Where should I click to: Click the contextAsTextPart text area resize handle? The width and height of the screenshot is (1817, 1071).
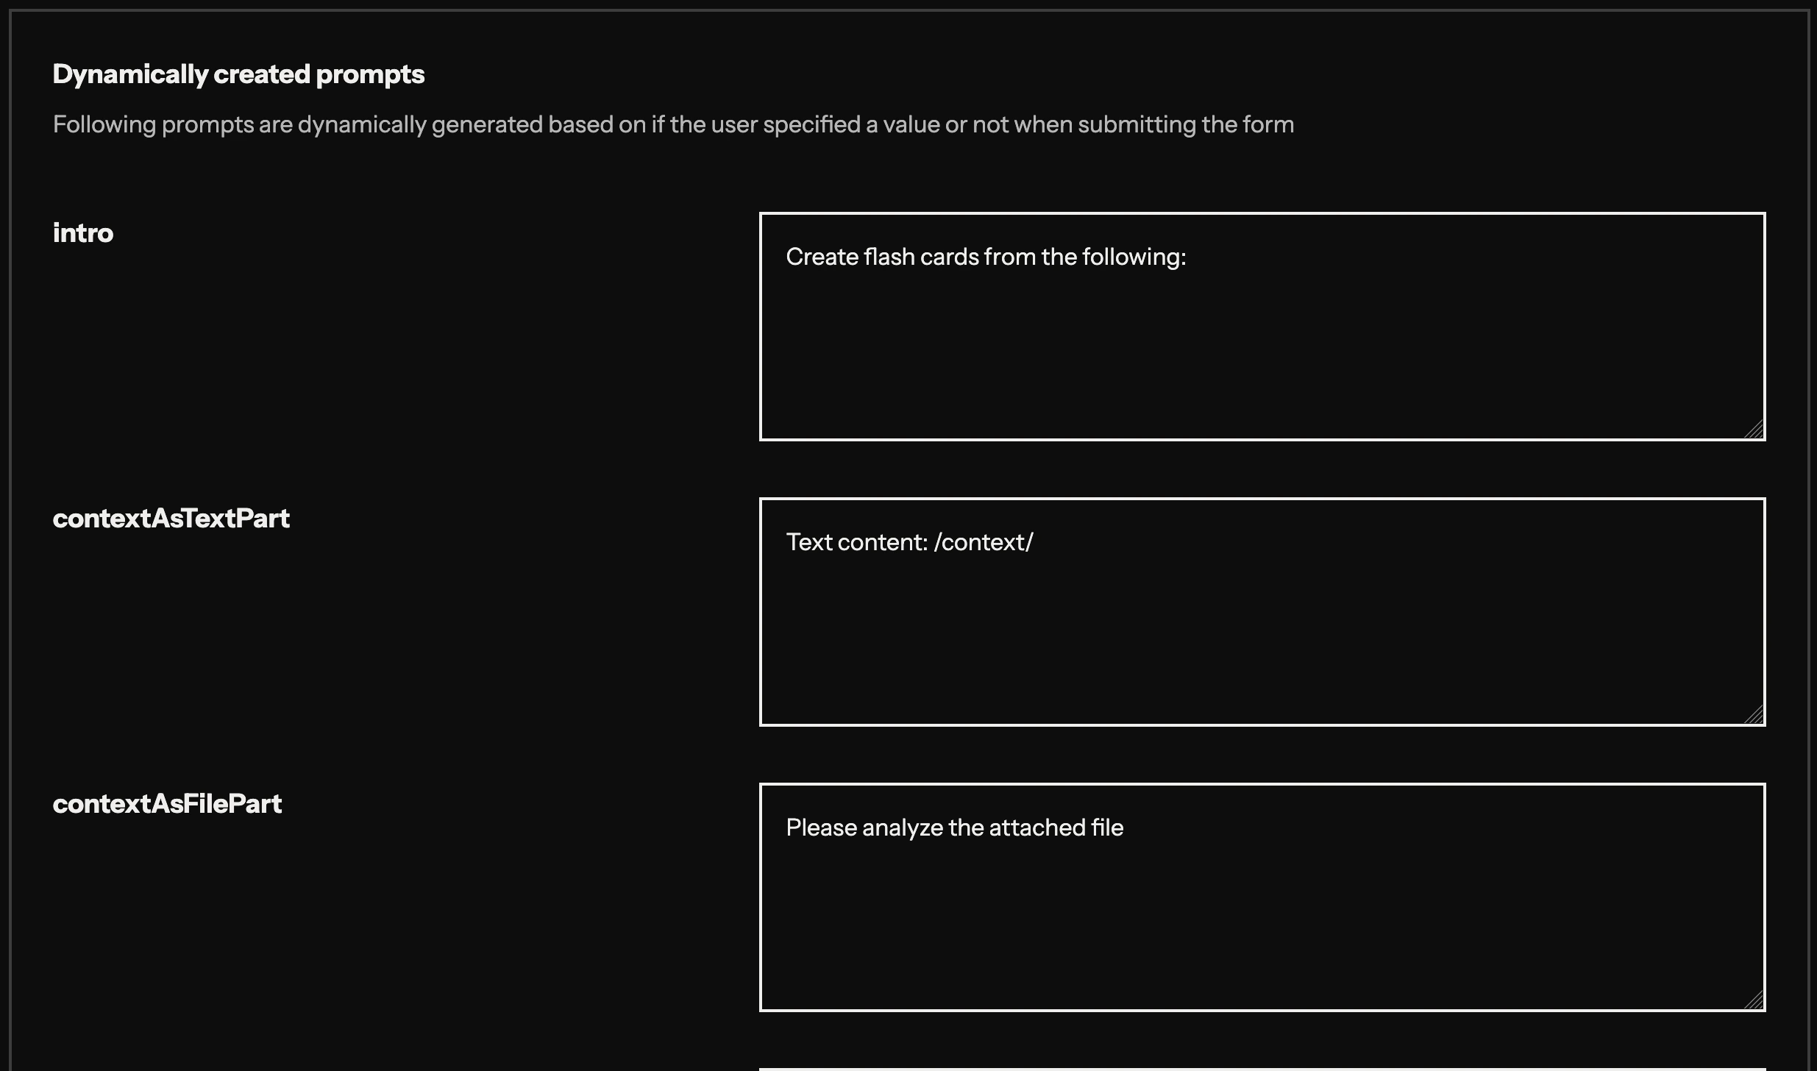pos(1754,715)
